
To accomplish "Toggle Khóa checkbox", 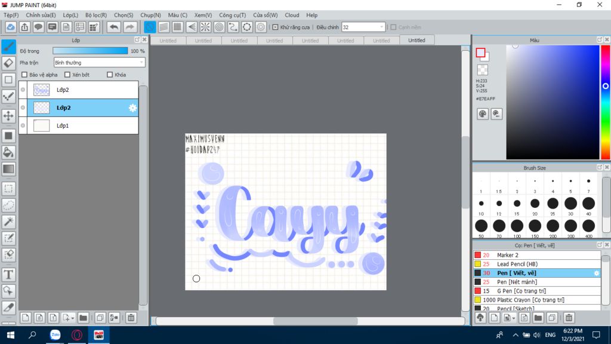I will (x=110, y=75).
